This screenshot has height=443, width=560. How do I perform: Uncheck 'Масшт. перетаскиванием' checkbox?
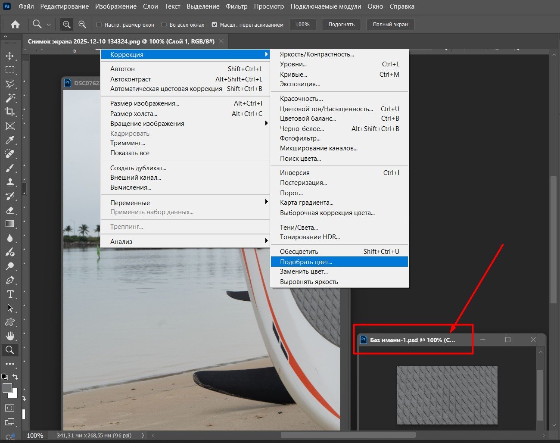click(215, 25)
